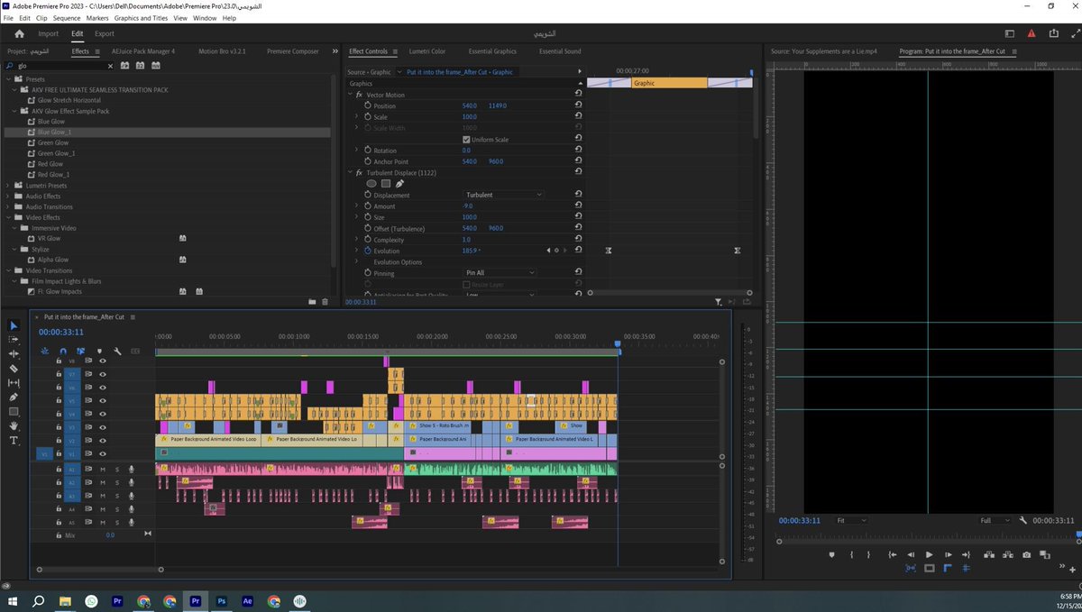Play the sequence in Program Monitor
This screenshot has height=612, width=1082.
pyautogui.click(x=929, y=555)
